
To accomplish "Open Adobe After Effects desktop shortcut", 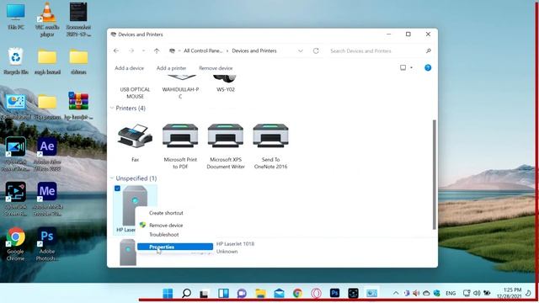I will [47, 155].
